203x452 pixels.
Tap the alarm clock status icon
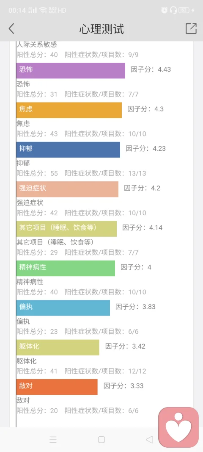(x=165, y=10)
